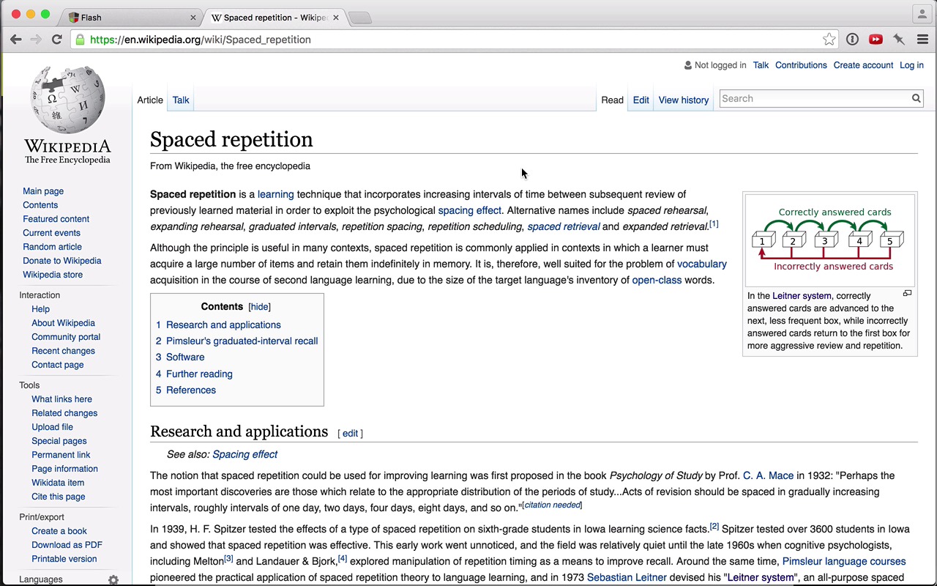The width and height of the screenshot is (937, 586).
Task: Open Current events sidebar link
Action: 51,233
